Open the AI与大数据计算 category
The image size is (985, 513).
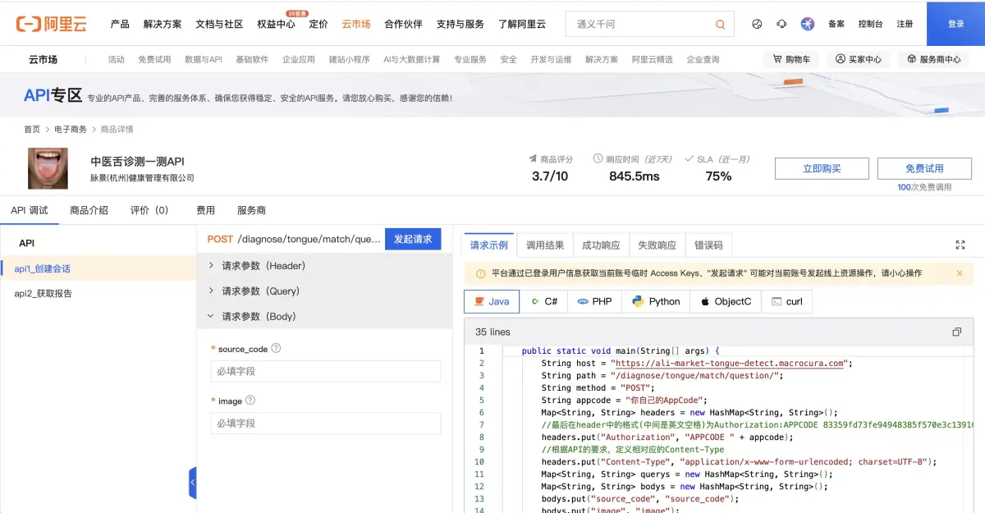pos(411,59)
